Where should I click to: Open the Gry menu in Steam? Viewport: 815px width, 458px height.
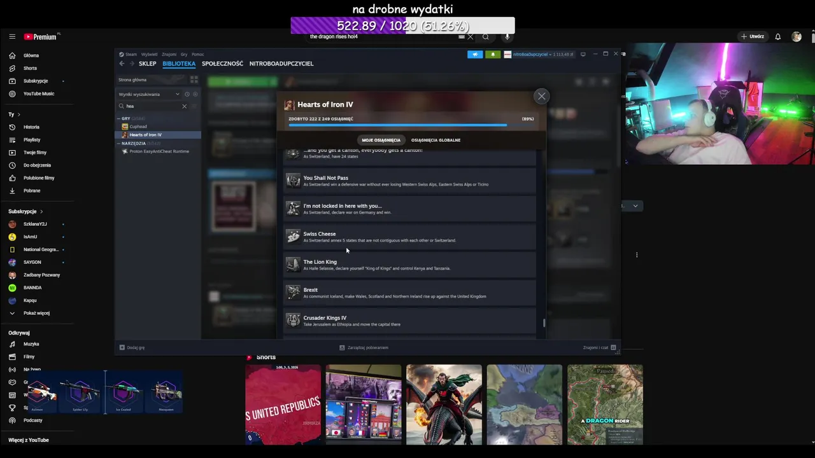[184, 54]
